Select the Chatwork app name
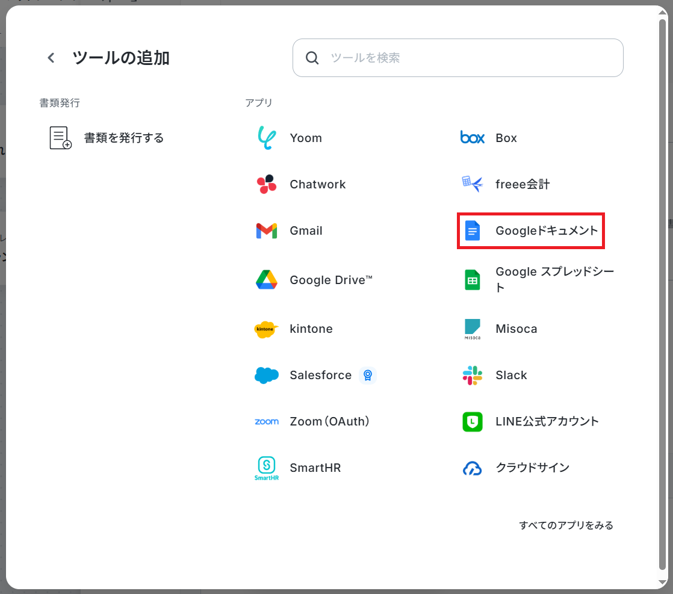673x594 pixels. 318,184
